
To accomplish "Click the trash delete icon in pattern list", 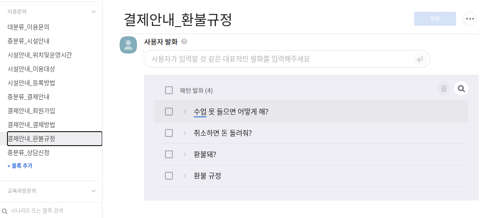I will [x=443, y=89].
